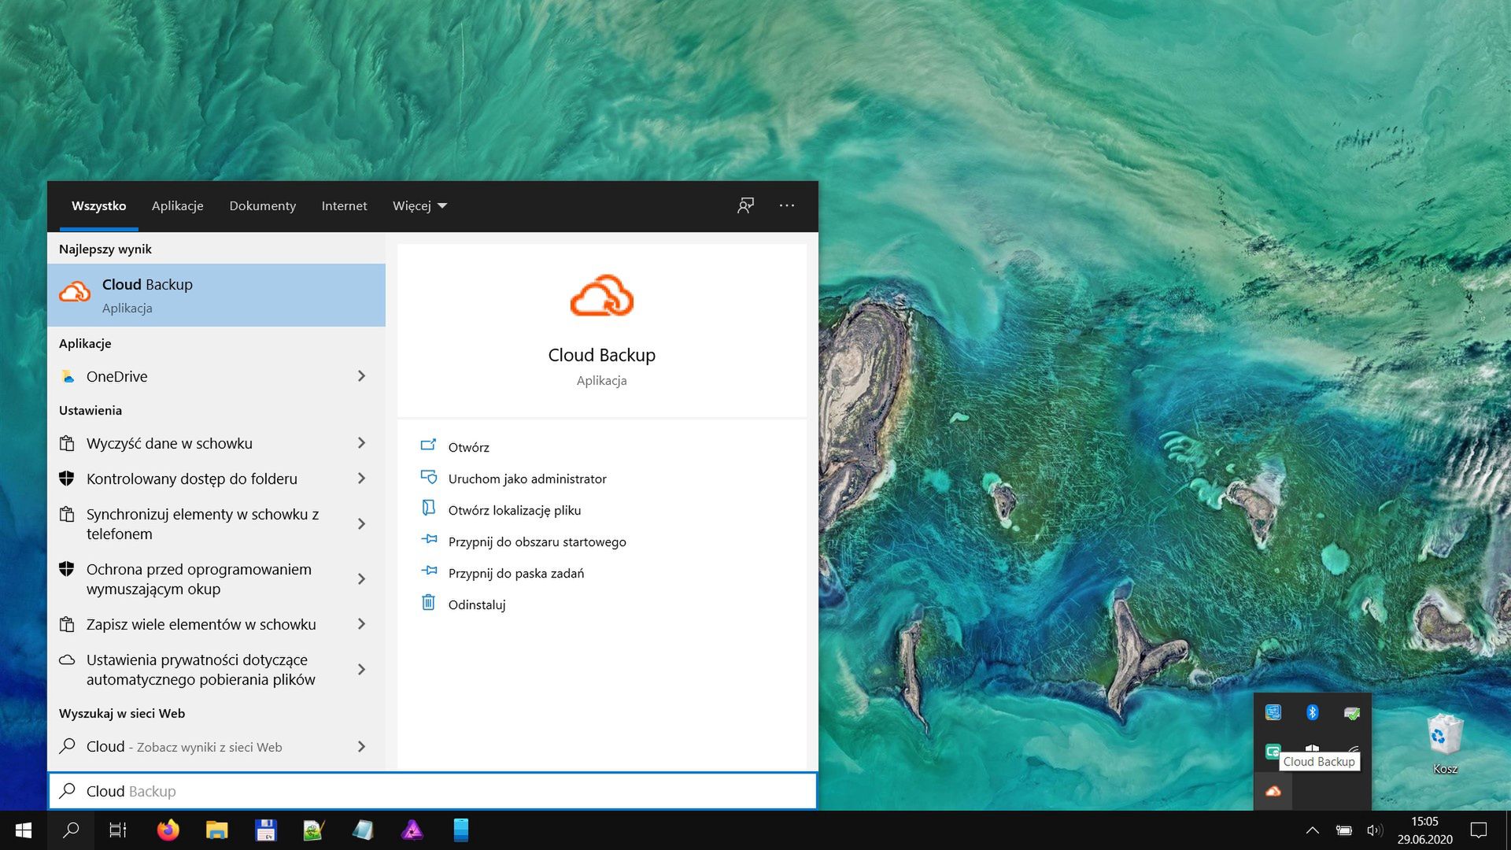Click the 'Wyczyść dane w schowku' text
This screenshot has height=850, width=1511.
click(169, 443)
